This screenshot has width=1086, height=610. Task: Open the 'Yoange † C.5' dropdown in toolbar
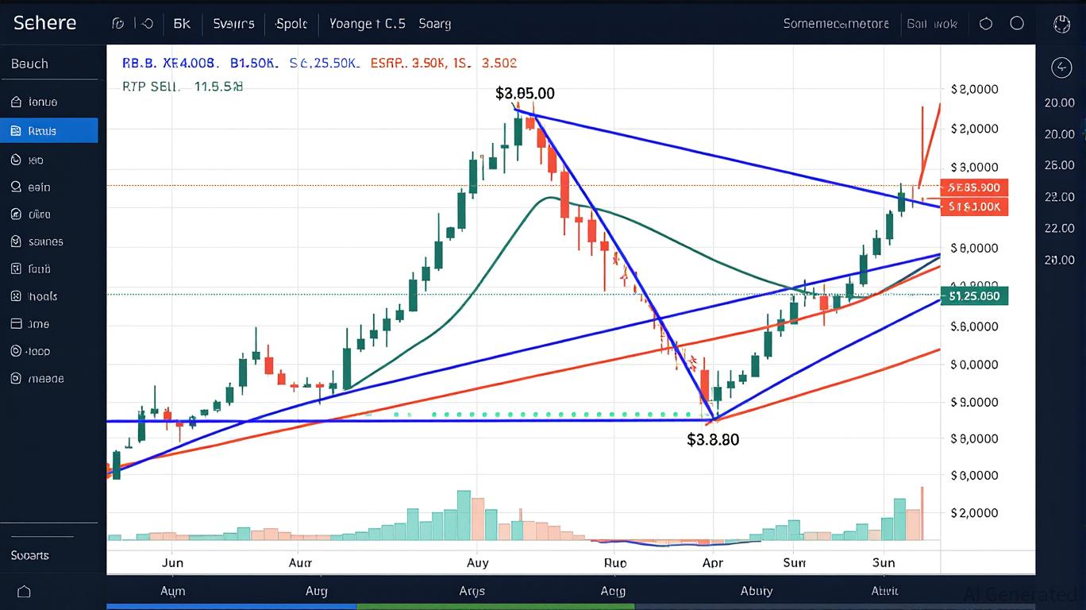(x=367, y=24)
